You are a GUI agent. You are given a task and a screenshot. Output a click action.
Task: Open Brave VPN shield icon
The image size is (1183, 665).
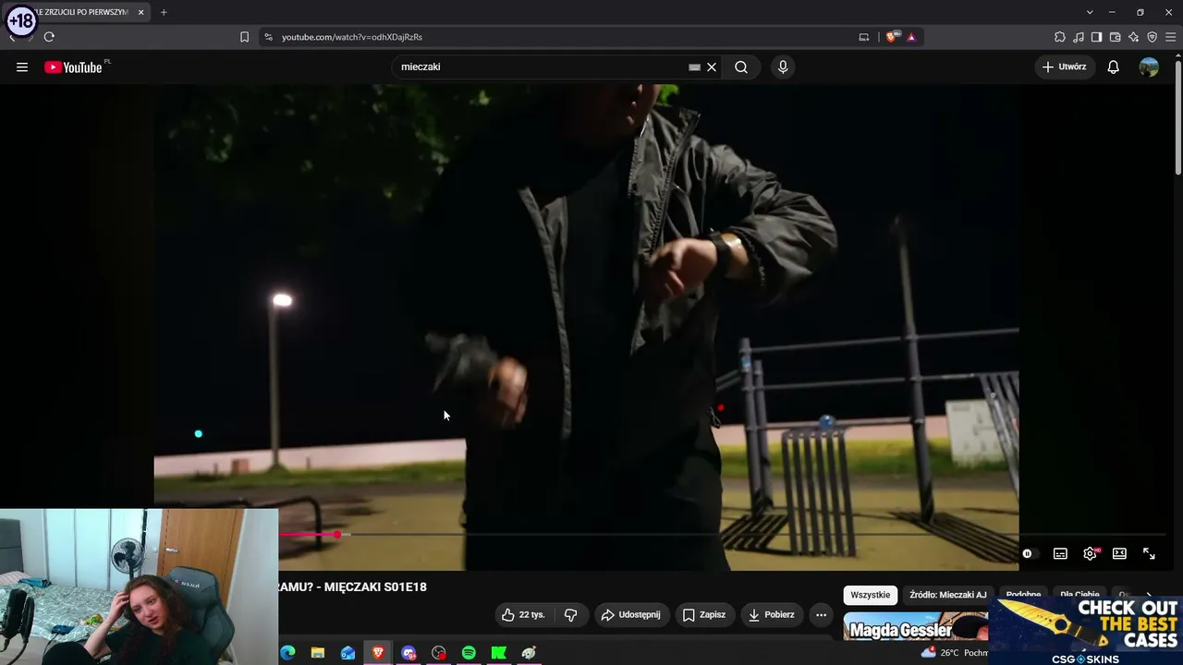[1153, 37]
